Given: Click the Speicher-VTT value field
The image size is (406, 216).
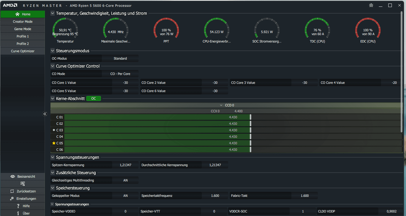Looking at the screenshot, I should pyautogui.click(x=214, y=211).
